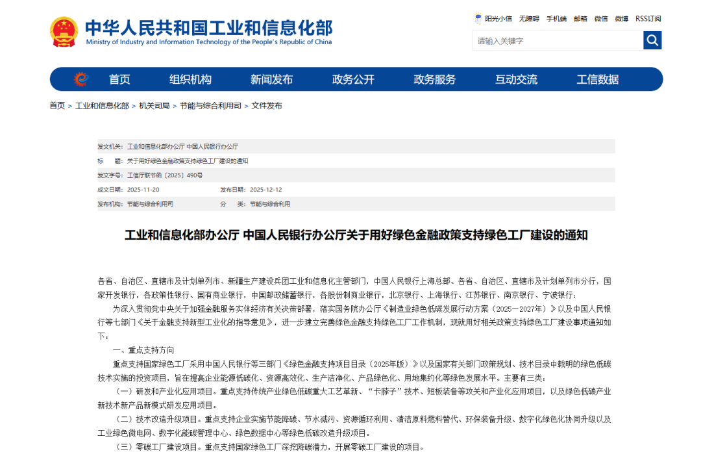Click the national emblem logo
The image size is (701, 456).
tap(64, 32)
